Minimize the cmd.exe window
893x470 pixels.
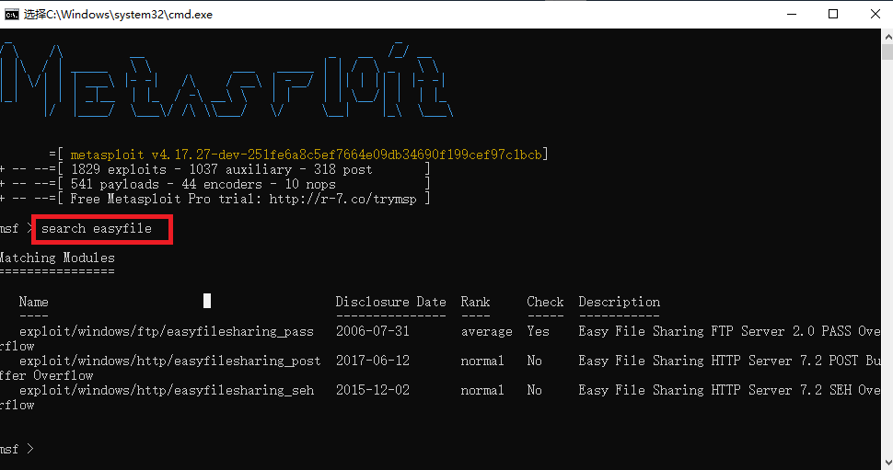point(792,14)
